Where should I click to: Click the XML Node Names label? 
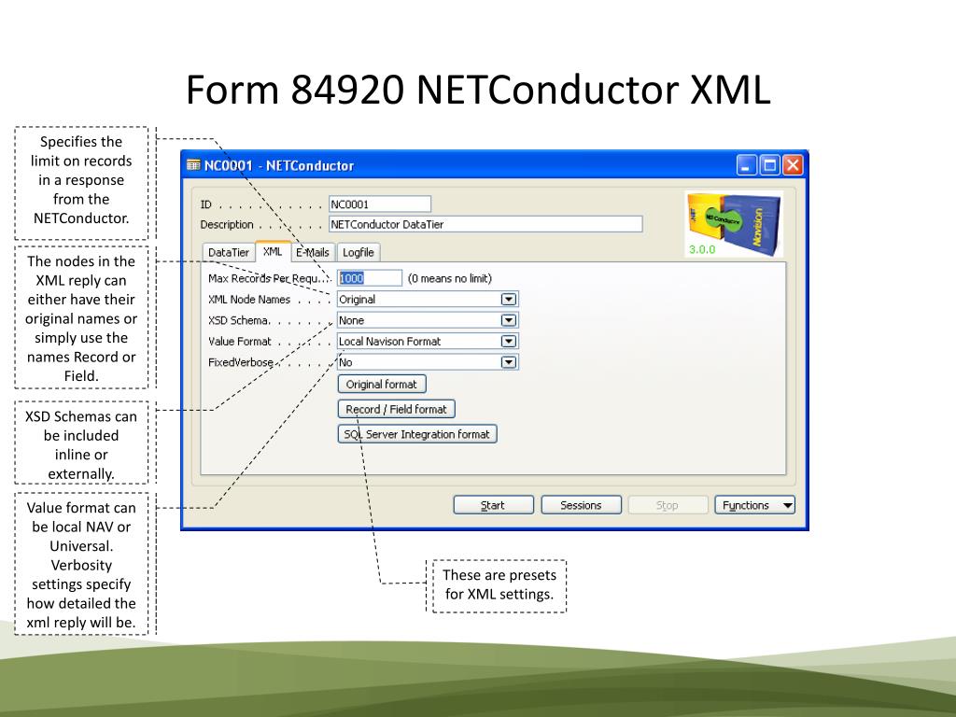[249, 300]
